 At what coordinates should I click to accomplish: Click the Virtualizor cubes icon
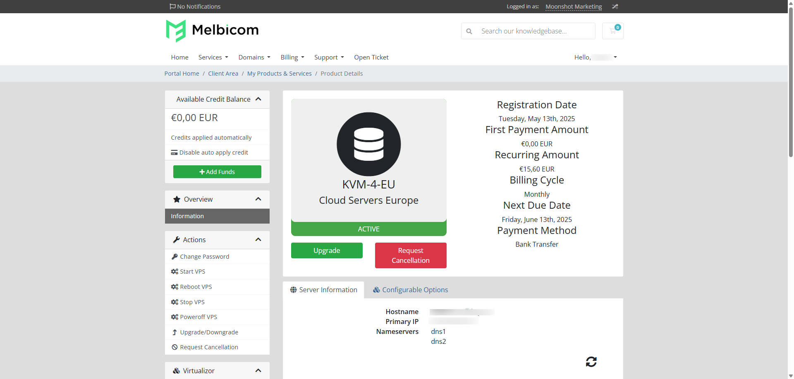click(x=176, y=371)
